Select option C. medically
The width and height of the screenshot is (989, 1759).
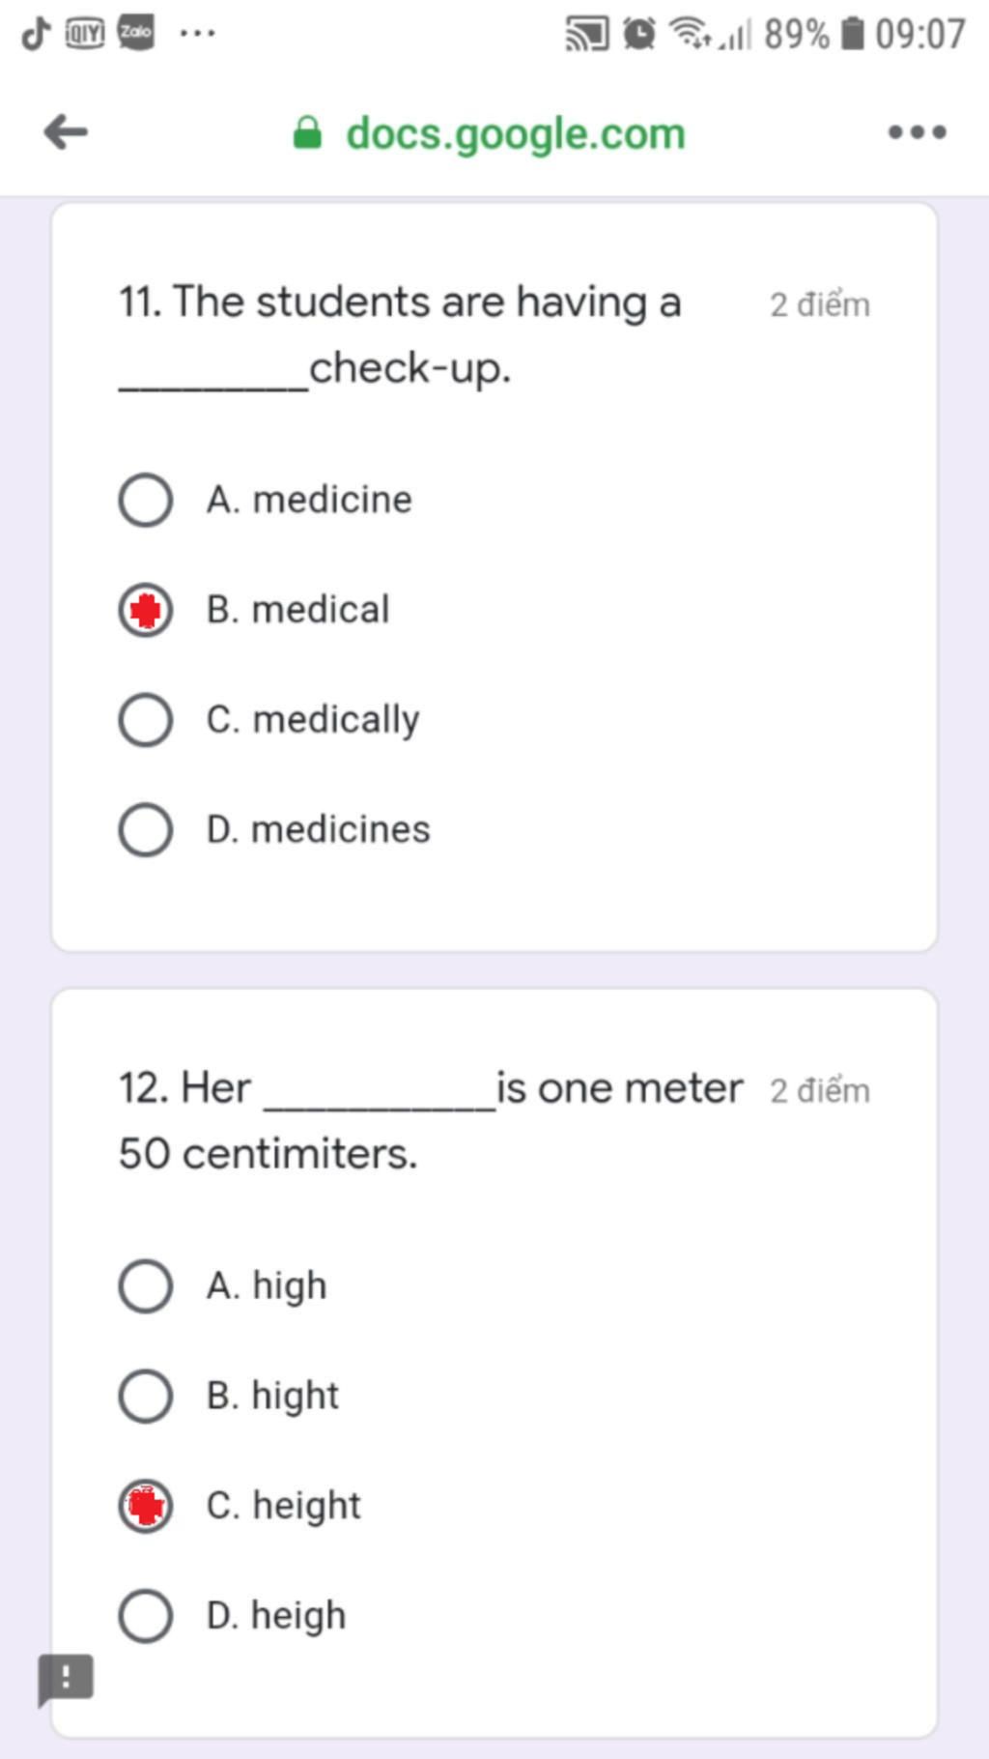pos(269,720)
